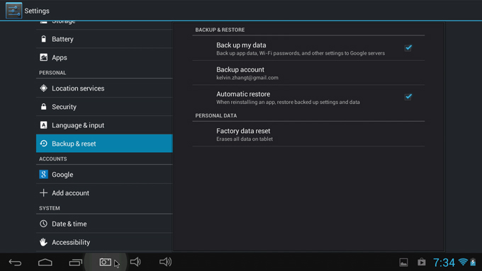Tap the 7:34 clock in status bar
Image resolution: width=482 pixels, height=271 pixels.
(444, 263)
